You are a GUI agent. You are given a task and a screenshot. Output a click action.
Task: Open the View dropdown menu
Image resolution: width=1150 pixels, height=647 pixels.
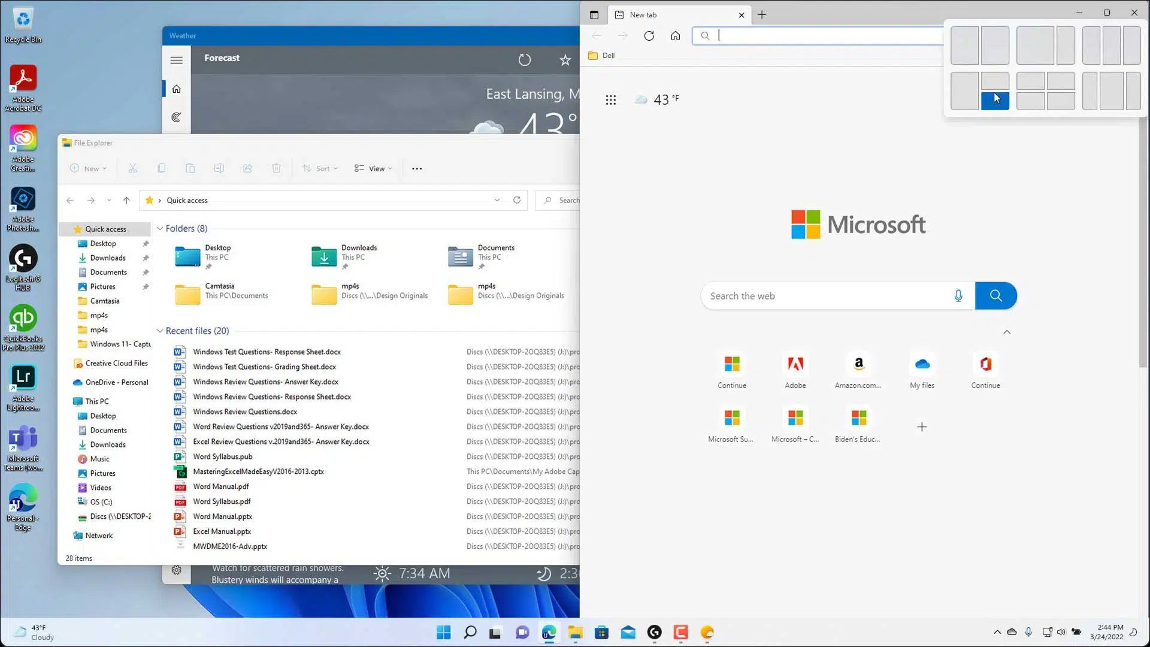coord(373,168)
